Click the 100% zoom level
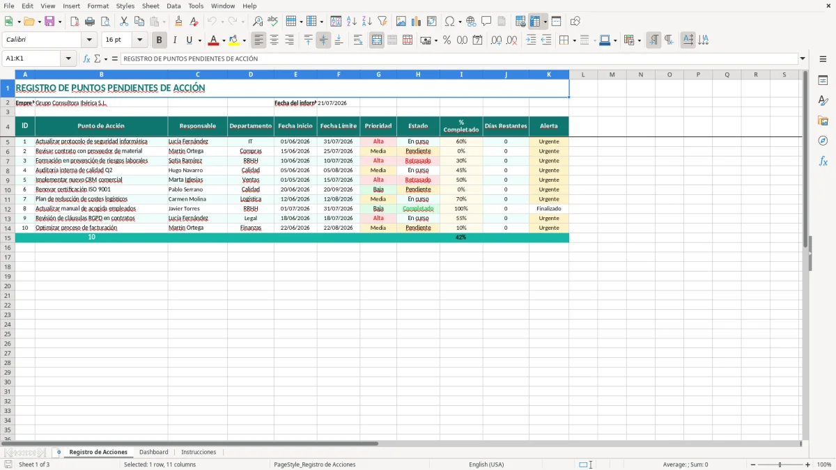836x470 pixels. coord(823,464)
